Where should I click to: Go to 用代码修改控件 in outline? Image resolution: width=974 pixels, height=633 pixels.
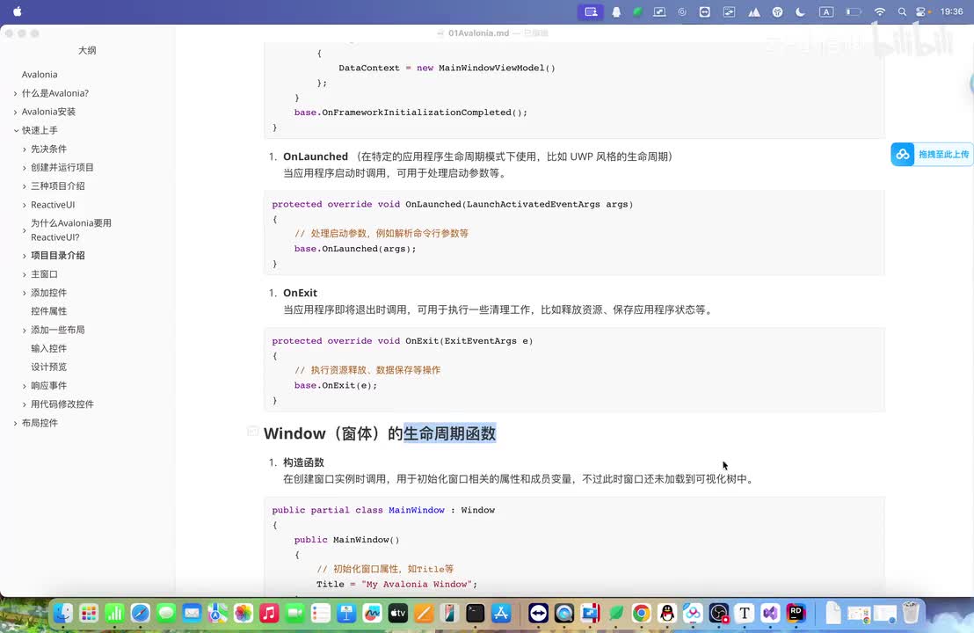click(62, 404)
